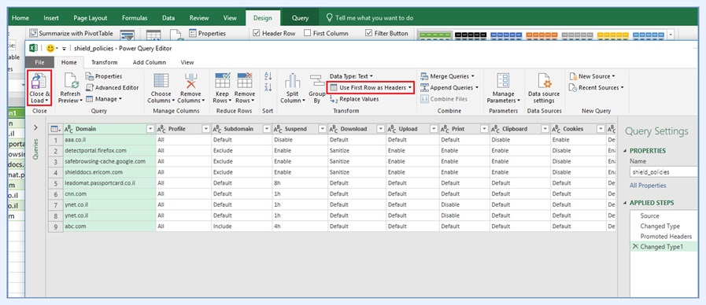Click the Remove Rows icon

[245, 81]
